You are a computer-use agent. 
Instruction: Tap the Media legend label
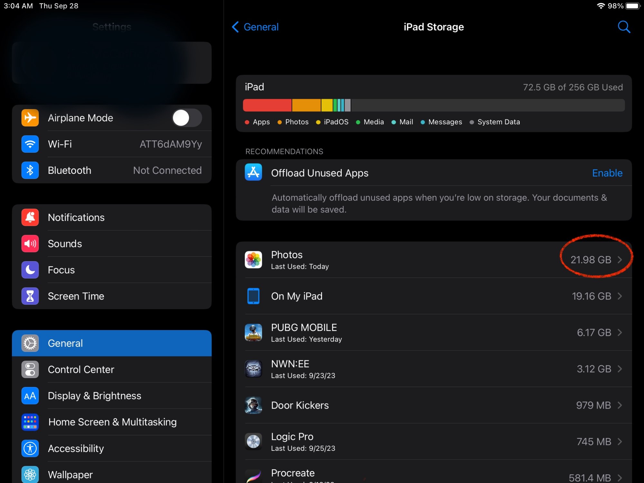(374, 122)
